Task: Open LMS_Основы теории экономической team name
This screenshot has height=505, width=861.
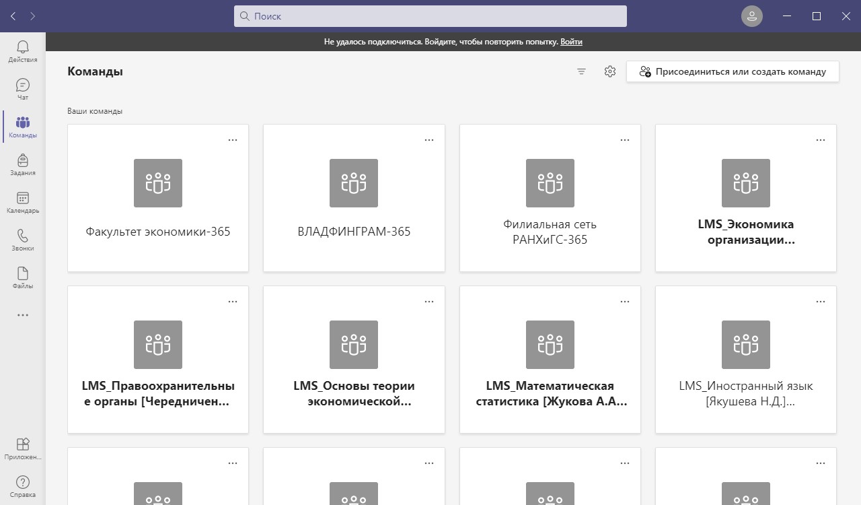Action: pyautogui.click(x=354, y=394)
